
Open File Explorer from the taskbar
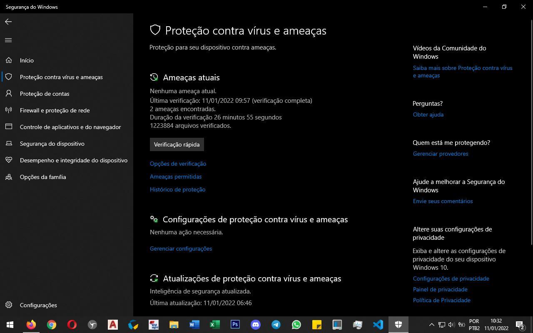(x=174, y=325)
